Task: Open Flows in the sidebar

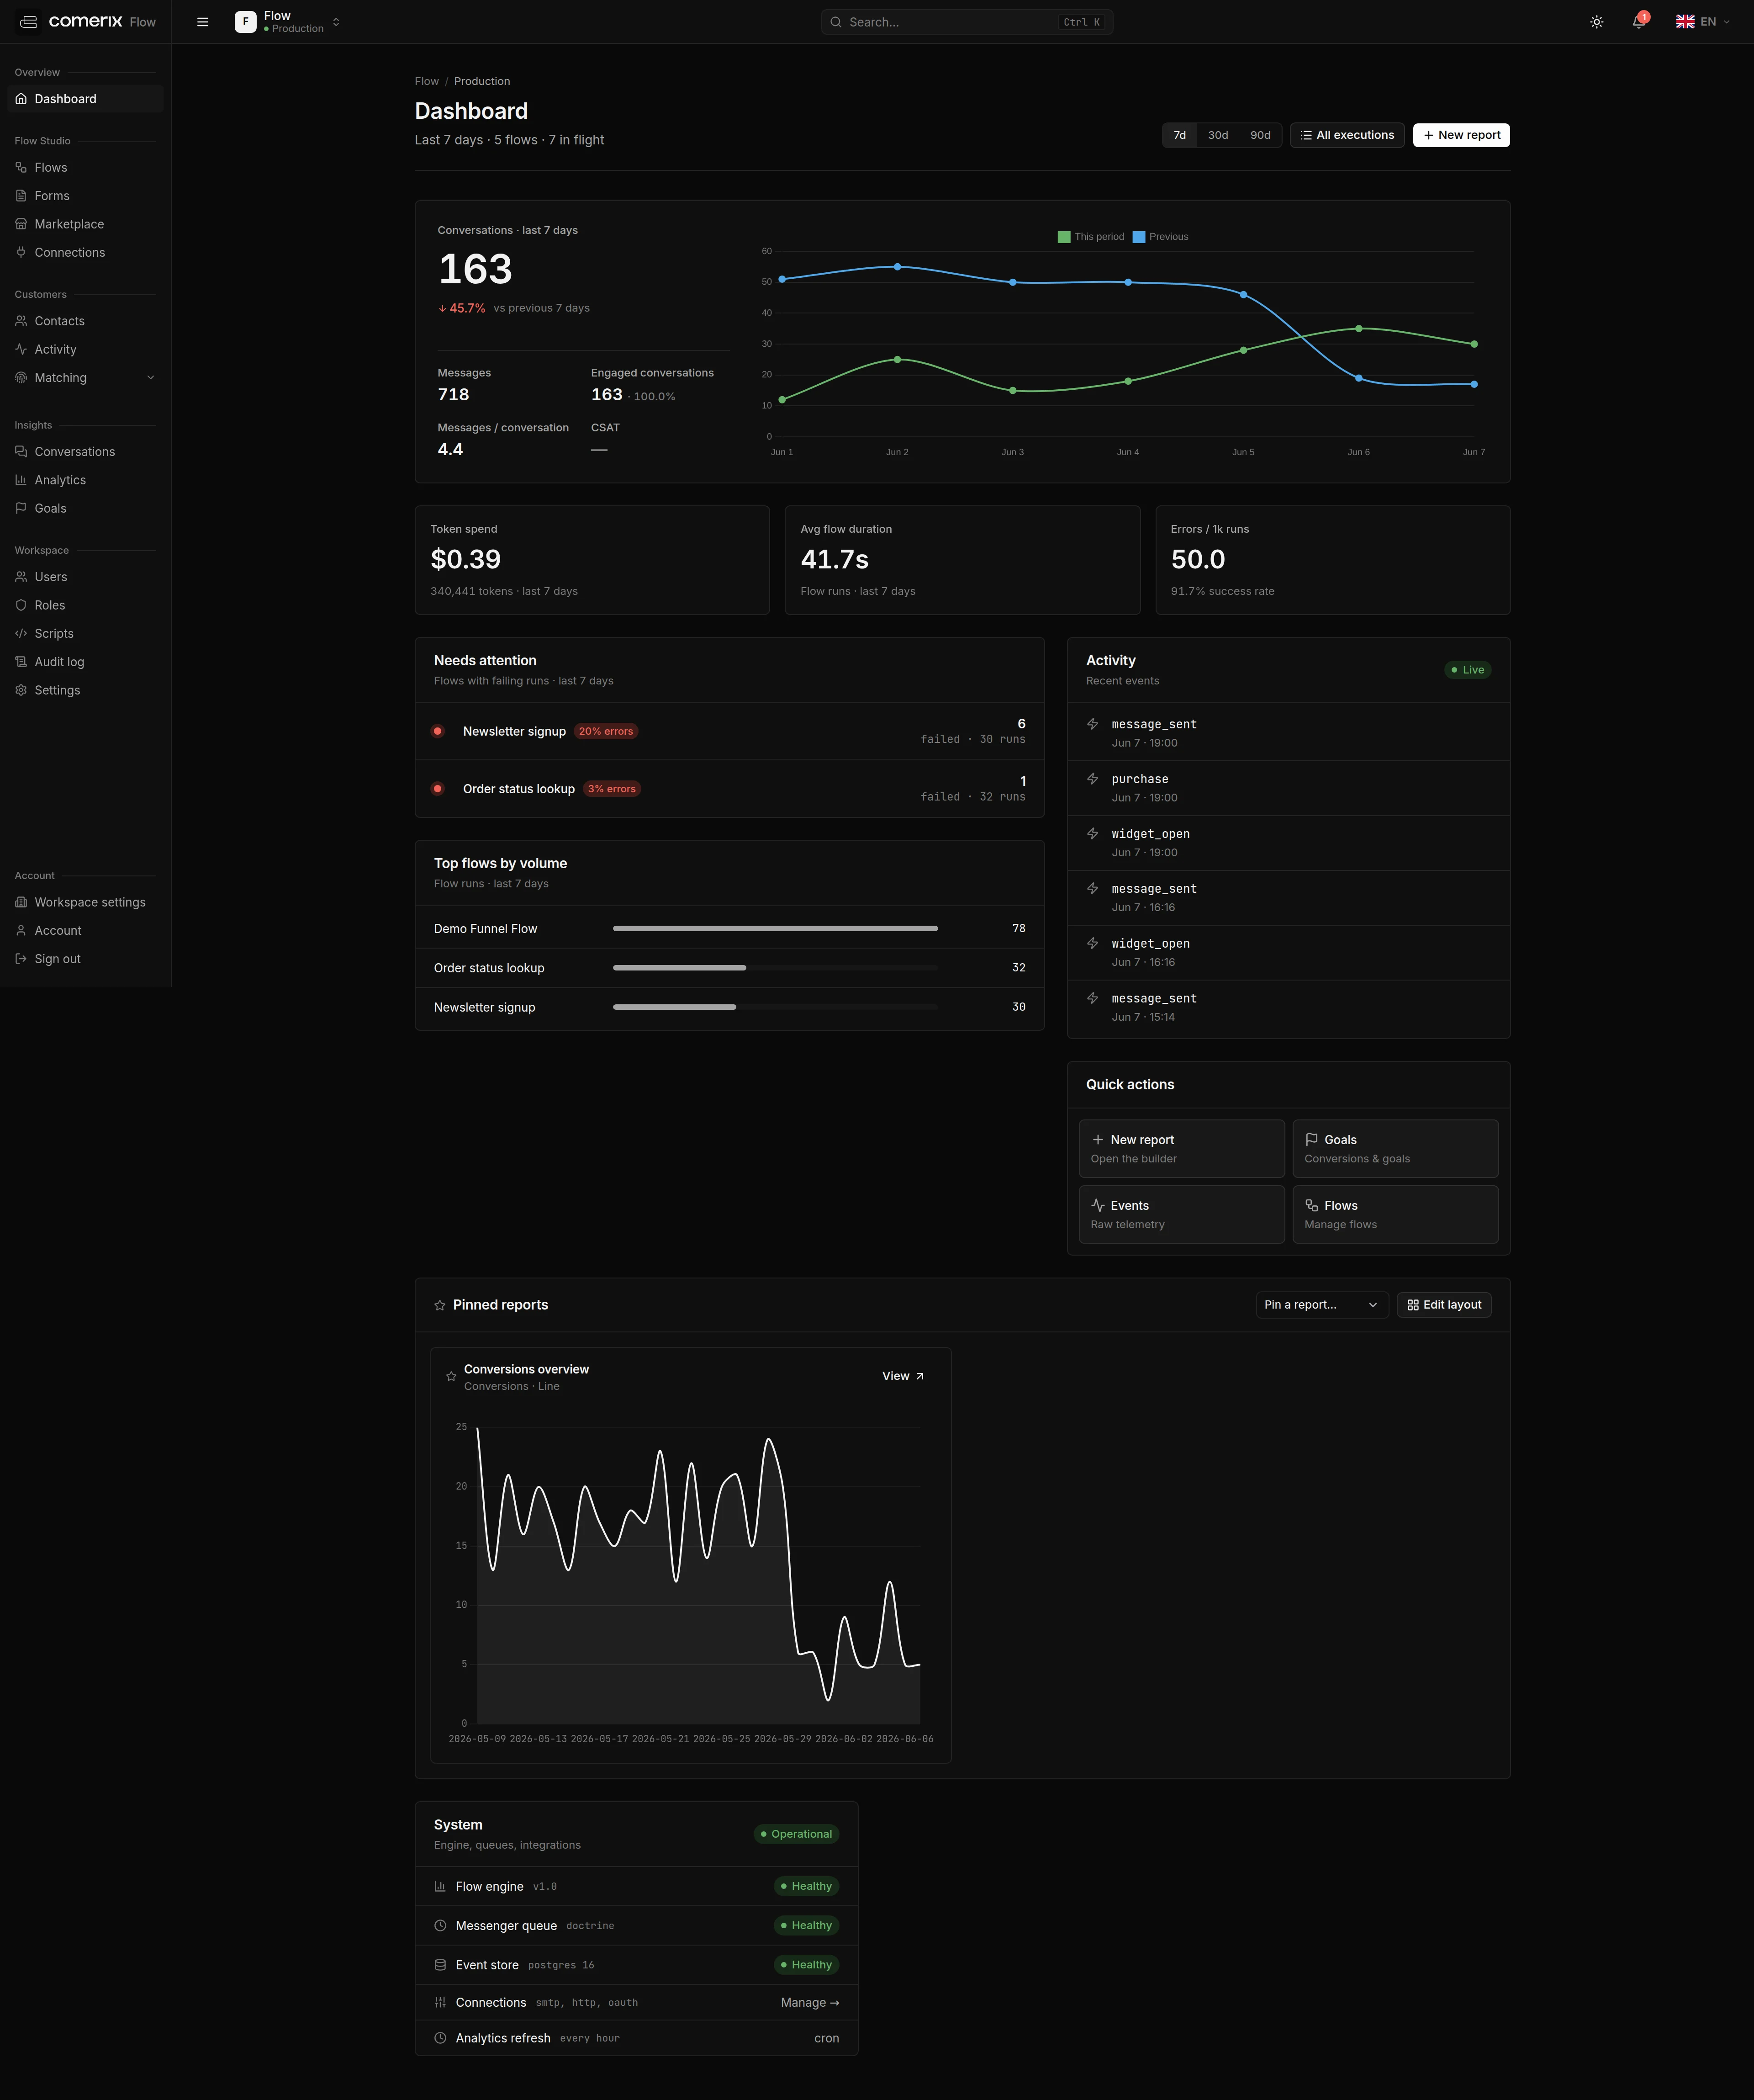Action: 85,168
